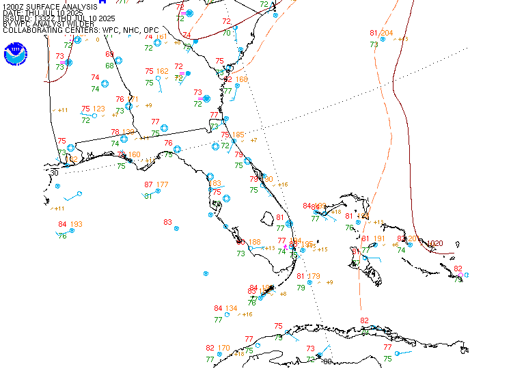Click the station reading '74 161'
The image size is (511, 384).
point(156,36)
